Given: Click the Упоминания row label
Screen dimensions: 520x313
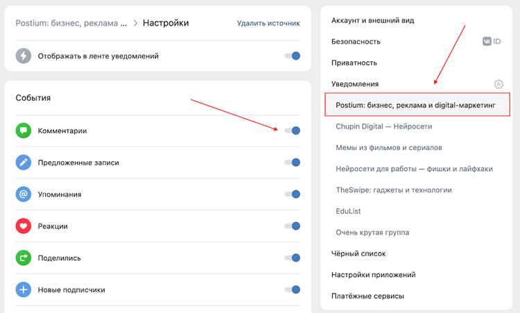Looking at the screenshot, I should point(60,194).
